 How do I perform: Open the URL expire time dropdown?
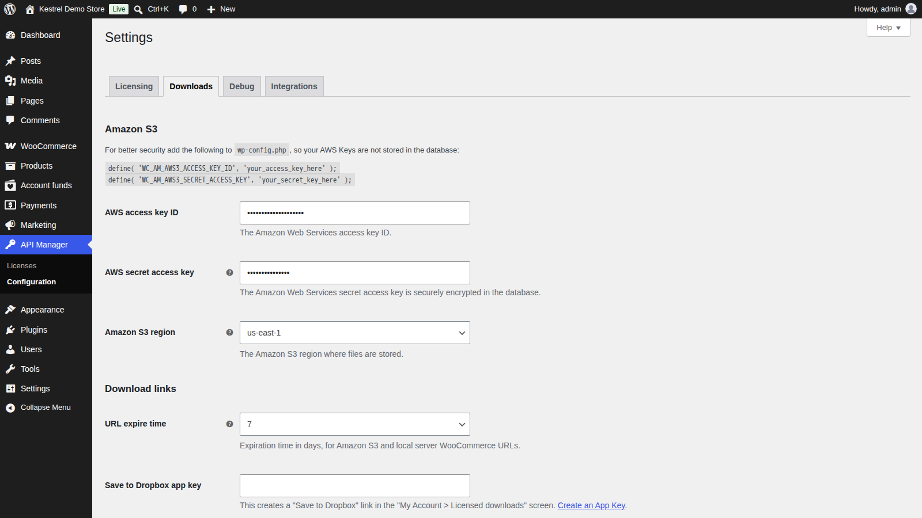pos(355,424)
